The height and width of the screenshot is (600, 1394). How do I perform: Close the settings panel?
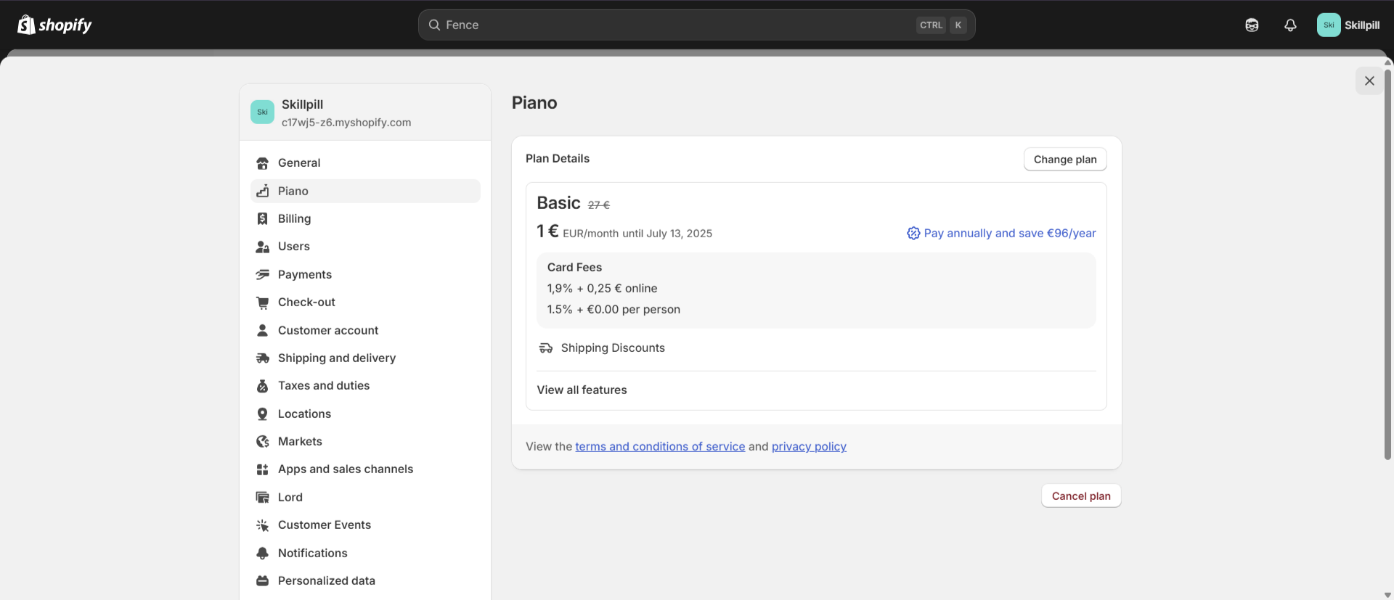click(x=1369, y=81)
